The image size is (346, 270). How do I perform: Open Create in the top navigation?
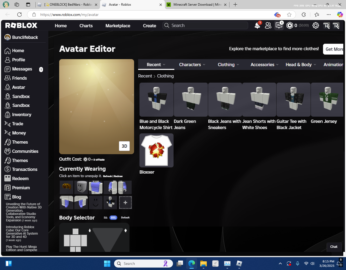tap(149, 26)
